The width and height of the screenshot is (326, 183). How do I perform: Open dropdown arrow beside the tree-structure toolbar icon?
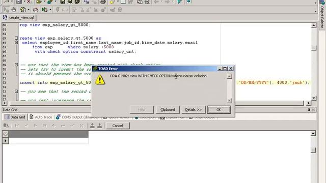tap(50, 10)
